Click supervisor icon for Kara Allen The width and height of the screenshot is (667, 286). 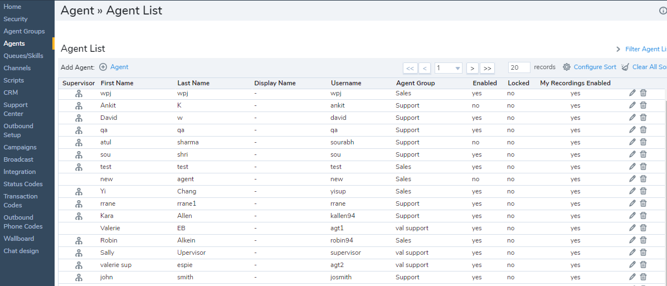[x=78, y=216]
